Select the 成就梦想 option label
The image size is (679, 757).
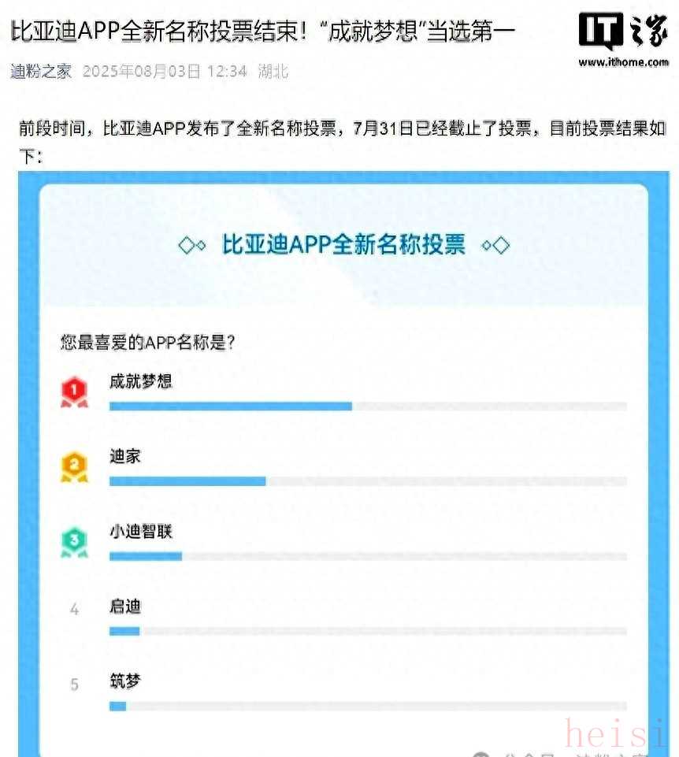[x=140, y=381]
